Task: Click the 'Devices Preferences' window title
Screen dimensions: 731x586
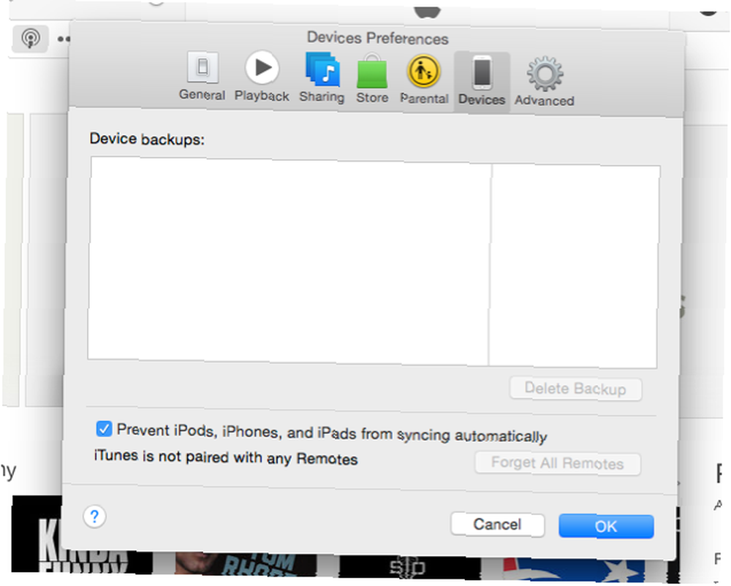Action: pyautogui.click(x=378, y=38)
